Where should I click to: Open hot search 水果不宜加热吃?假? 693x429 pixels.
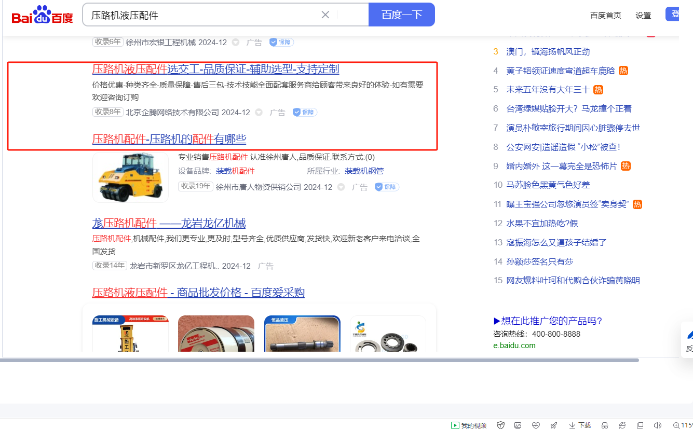click(542, 224)
